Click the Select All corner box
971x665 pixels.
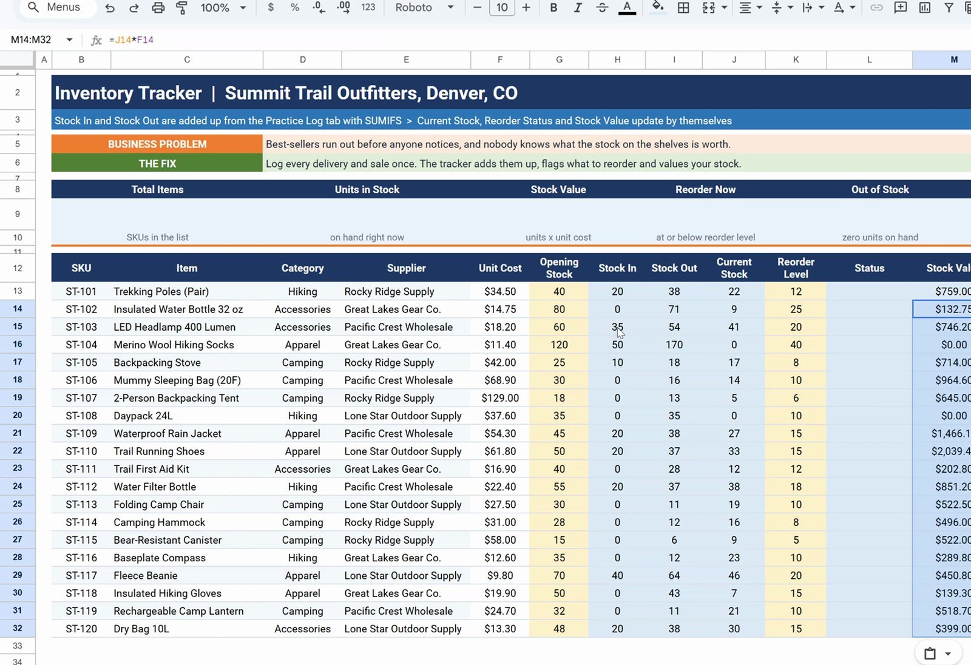click(17, 59)
